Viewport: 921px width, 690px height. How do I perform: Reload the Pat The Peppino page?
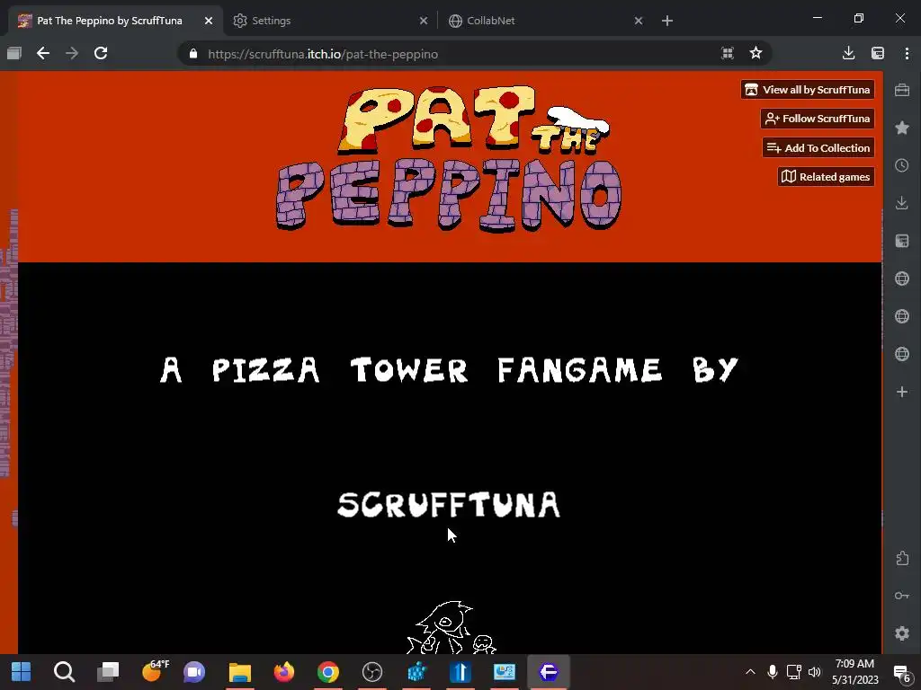[101, 53]
